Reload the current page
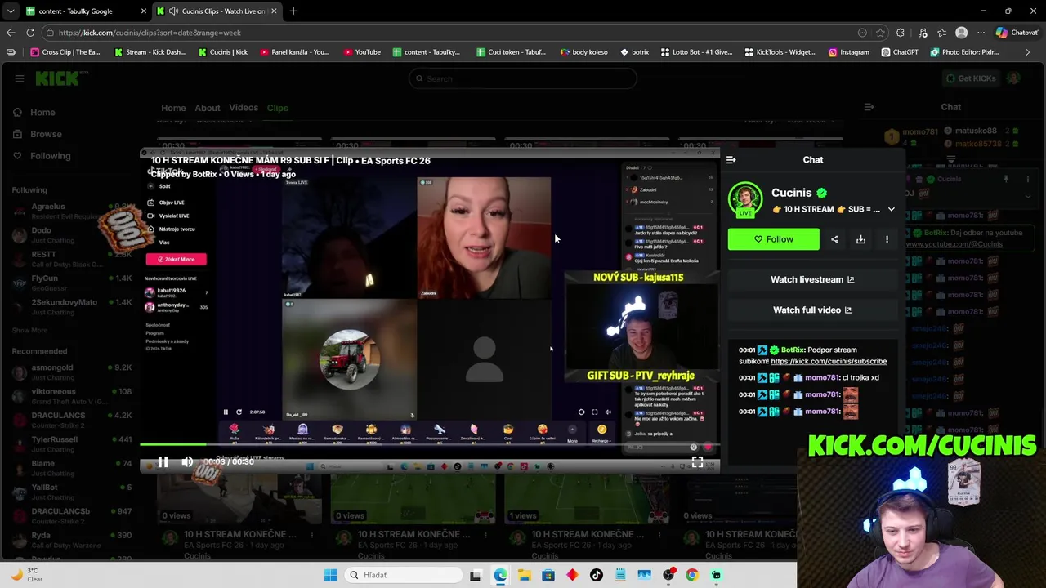 click(30, 33)
